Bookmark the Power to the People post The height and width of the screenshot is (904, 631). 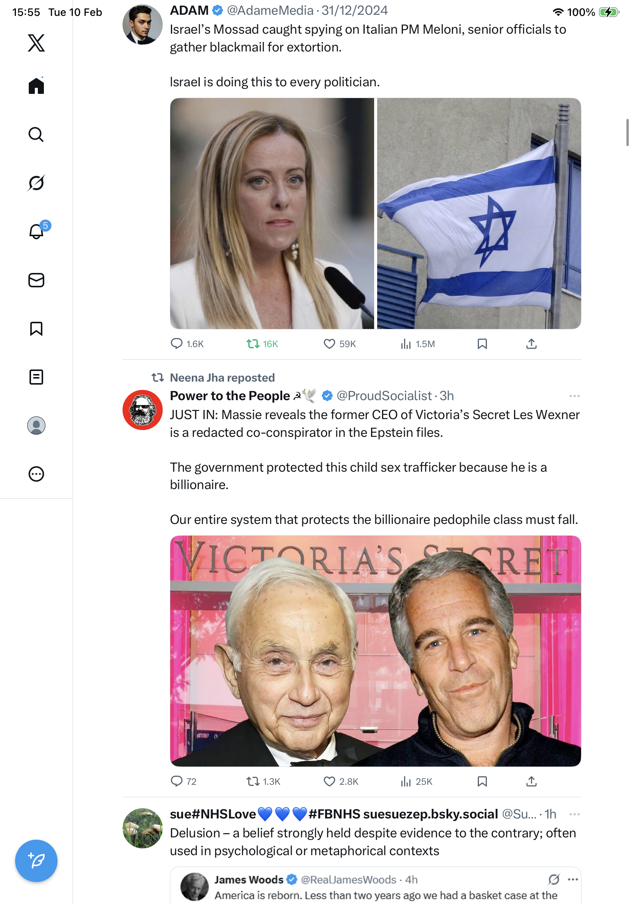(x=482, y=781)
